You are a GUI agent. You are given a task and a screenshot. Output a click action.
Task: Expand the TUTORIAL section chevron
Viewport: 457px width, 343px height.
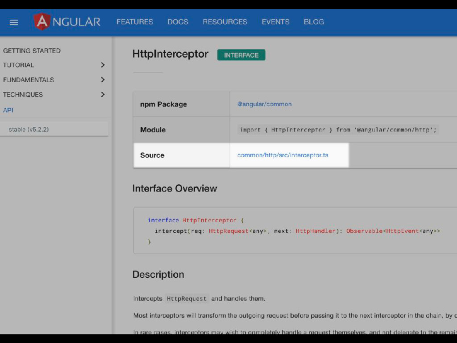pos(103,65)
